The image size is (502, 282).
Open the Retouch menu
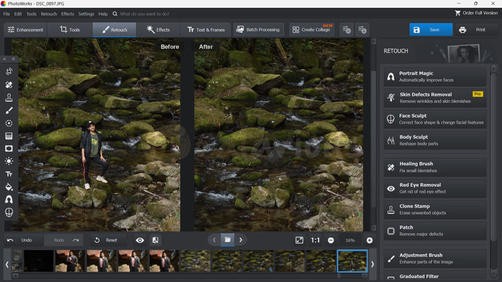[49, 14]
